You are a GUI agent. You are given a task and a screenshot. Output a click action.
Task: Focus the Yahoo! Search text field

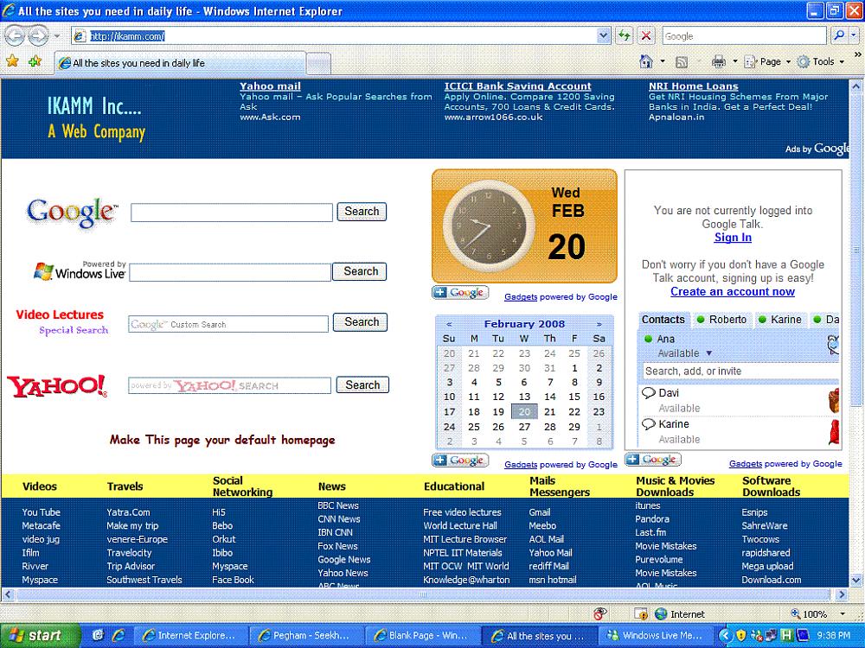click(229, 385)
